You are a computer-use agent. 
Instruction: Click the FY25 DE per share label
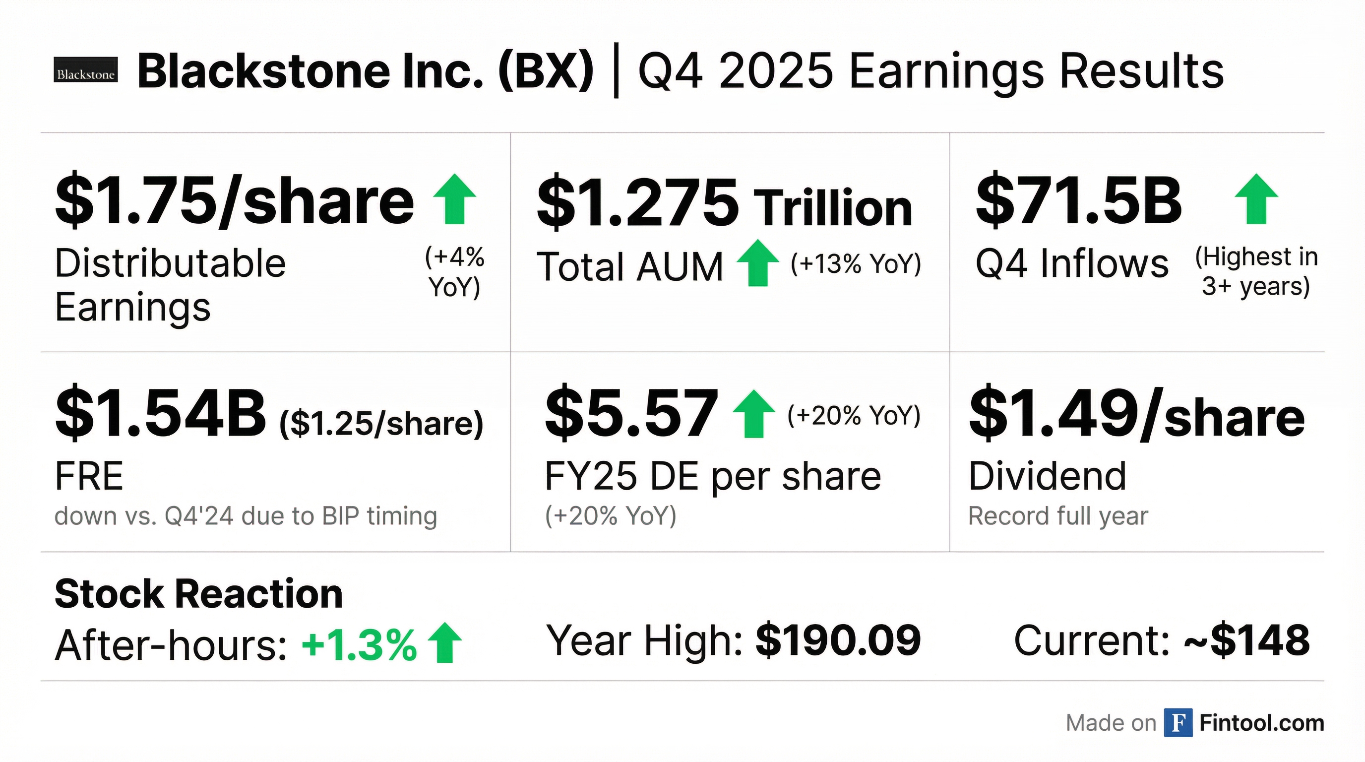point(713,476)
